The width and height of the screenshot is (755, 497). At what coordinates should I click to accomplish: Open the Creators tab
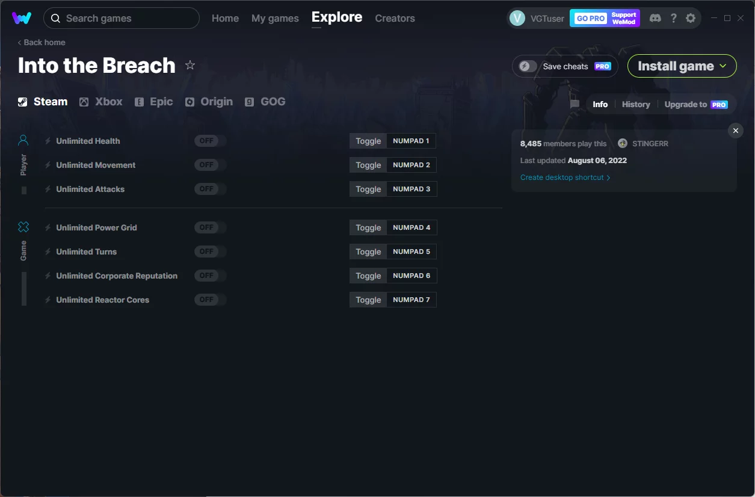tap(395, 18)
